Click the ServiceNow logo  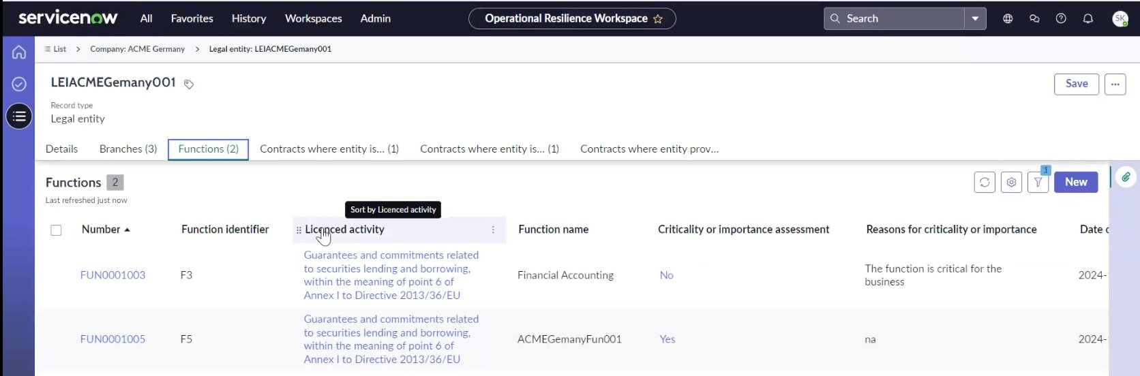point(67,18)
